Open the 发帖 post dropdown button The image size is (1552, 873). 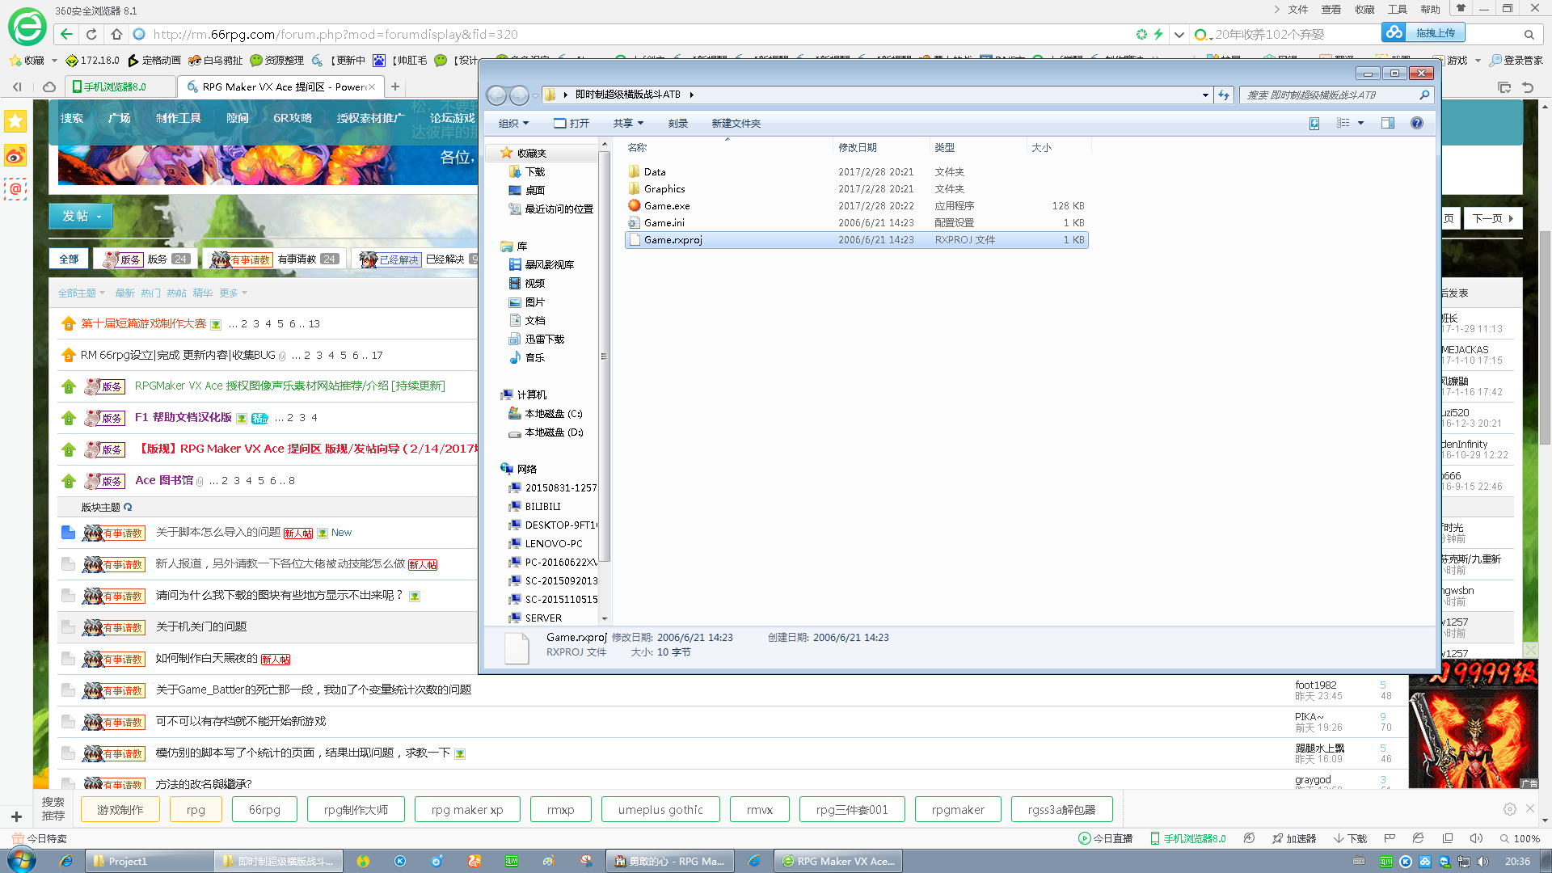click(81, 216)
